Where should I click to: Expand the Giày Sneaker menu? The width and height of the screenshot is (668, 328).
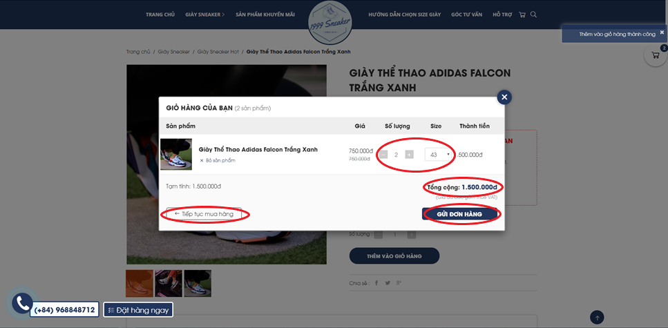(205, 15)
